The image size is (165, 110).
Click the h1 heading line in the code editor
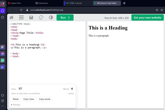tap(28, 45)
